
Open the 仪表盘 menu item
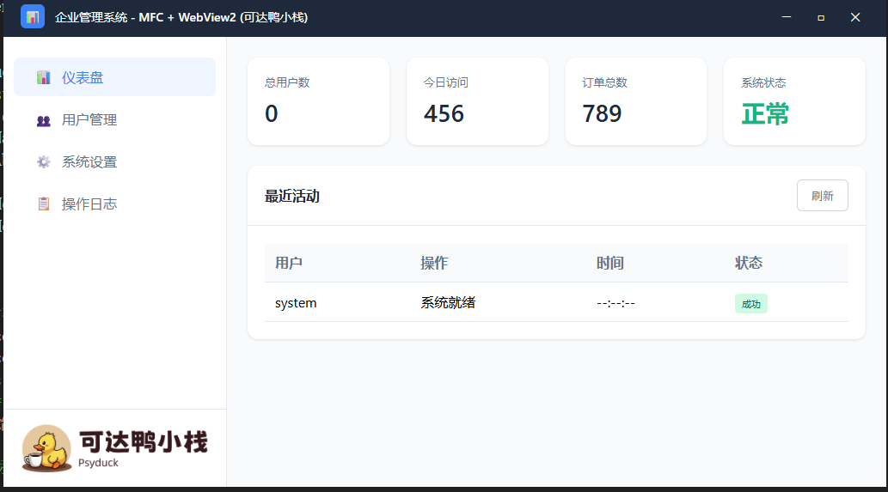coord(114,77)
